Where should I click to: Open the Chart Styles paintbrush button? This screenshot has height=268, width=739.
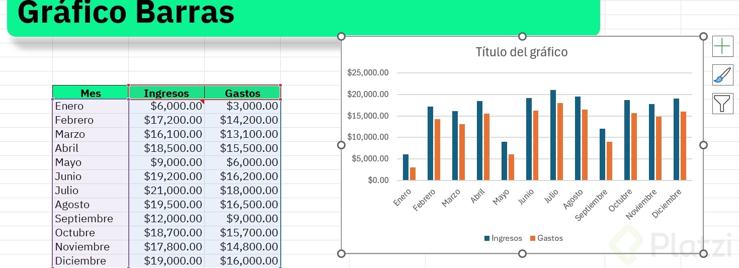click(722, 74)
